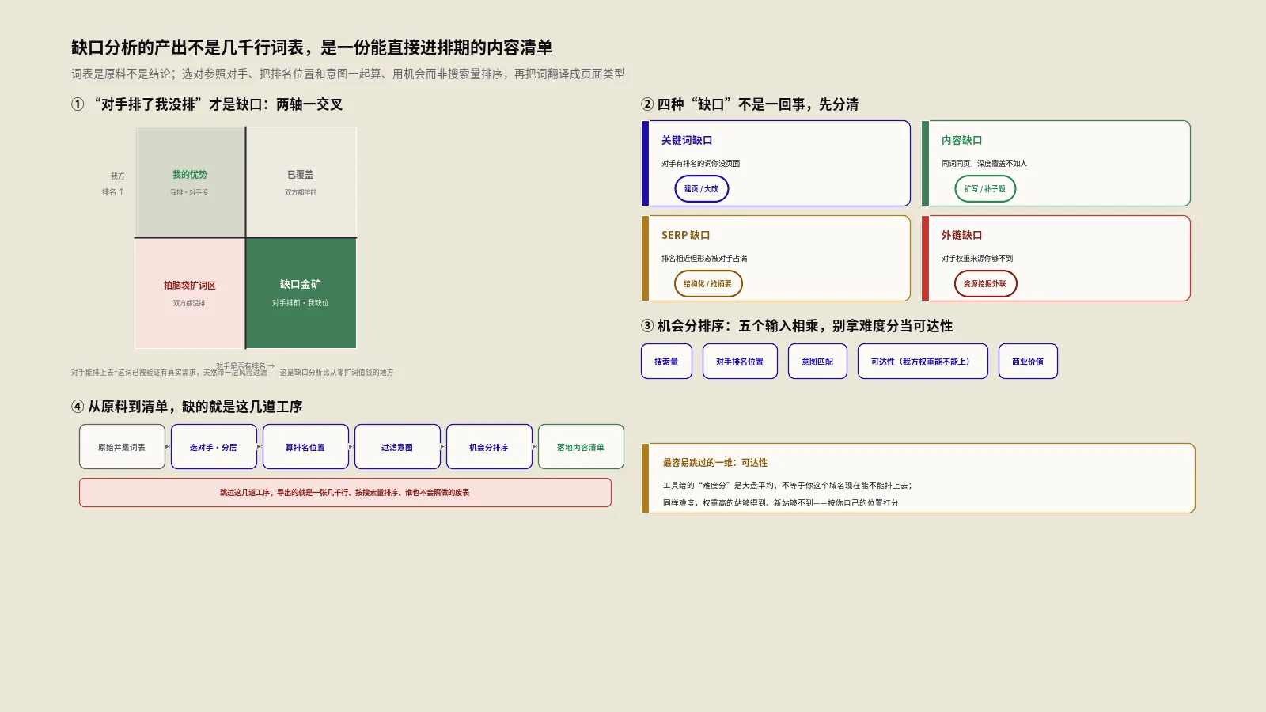Screen dimensions: 1266x712
Task: Click the 机会分排序 step box
Action: point(489,447)
